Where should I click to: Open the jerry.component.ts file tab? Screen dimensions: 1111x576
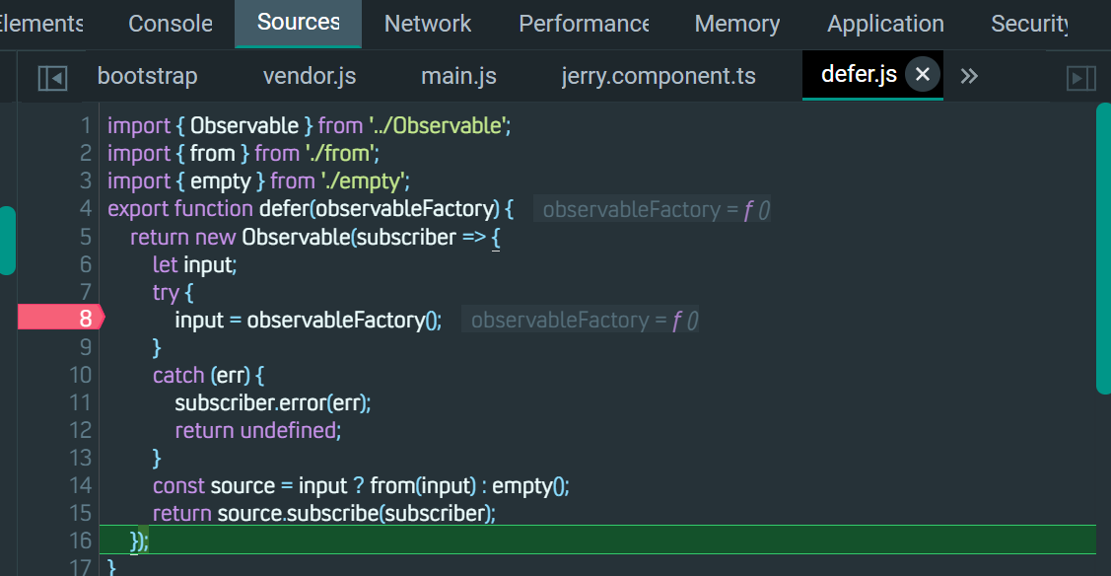tap(659, 76)
